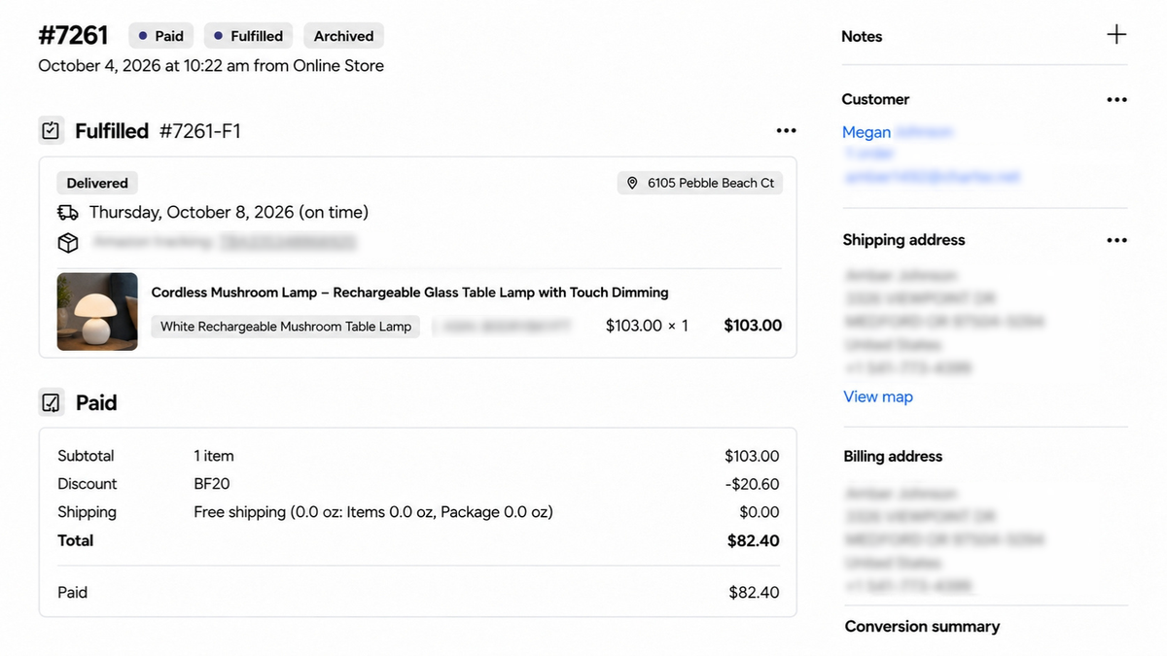
Task: Click the 6105 Pebble Beach Ct location tag
Action: [700, 183]
